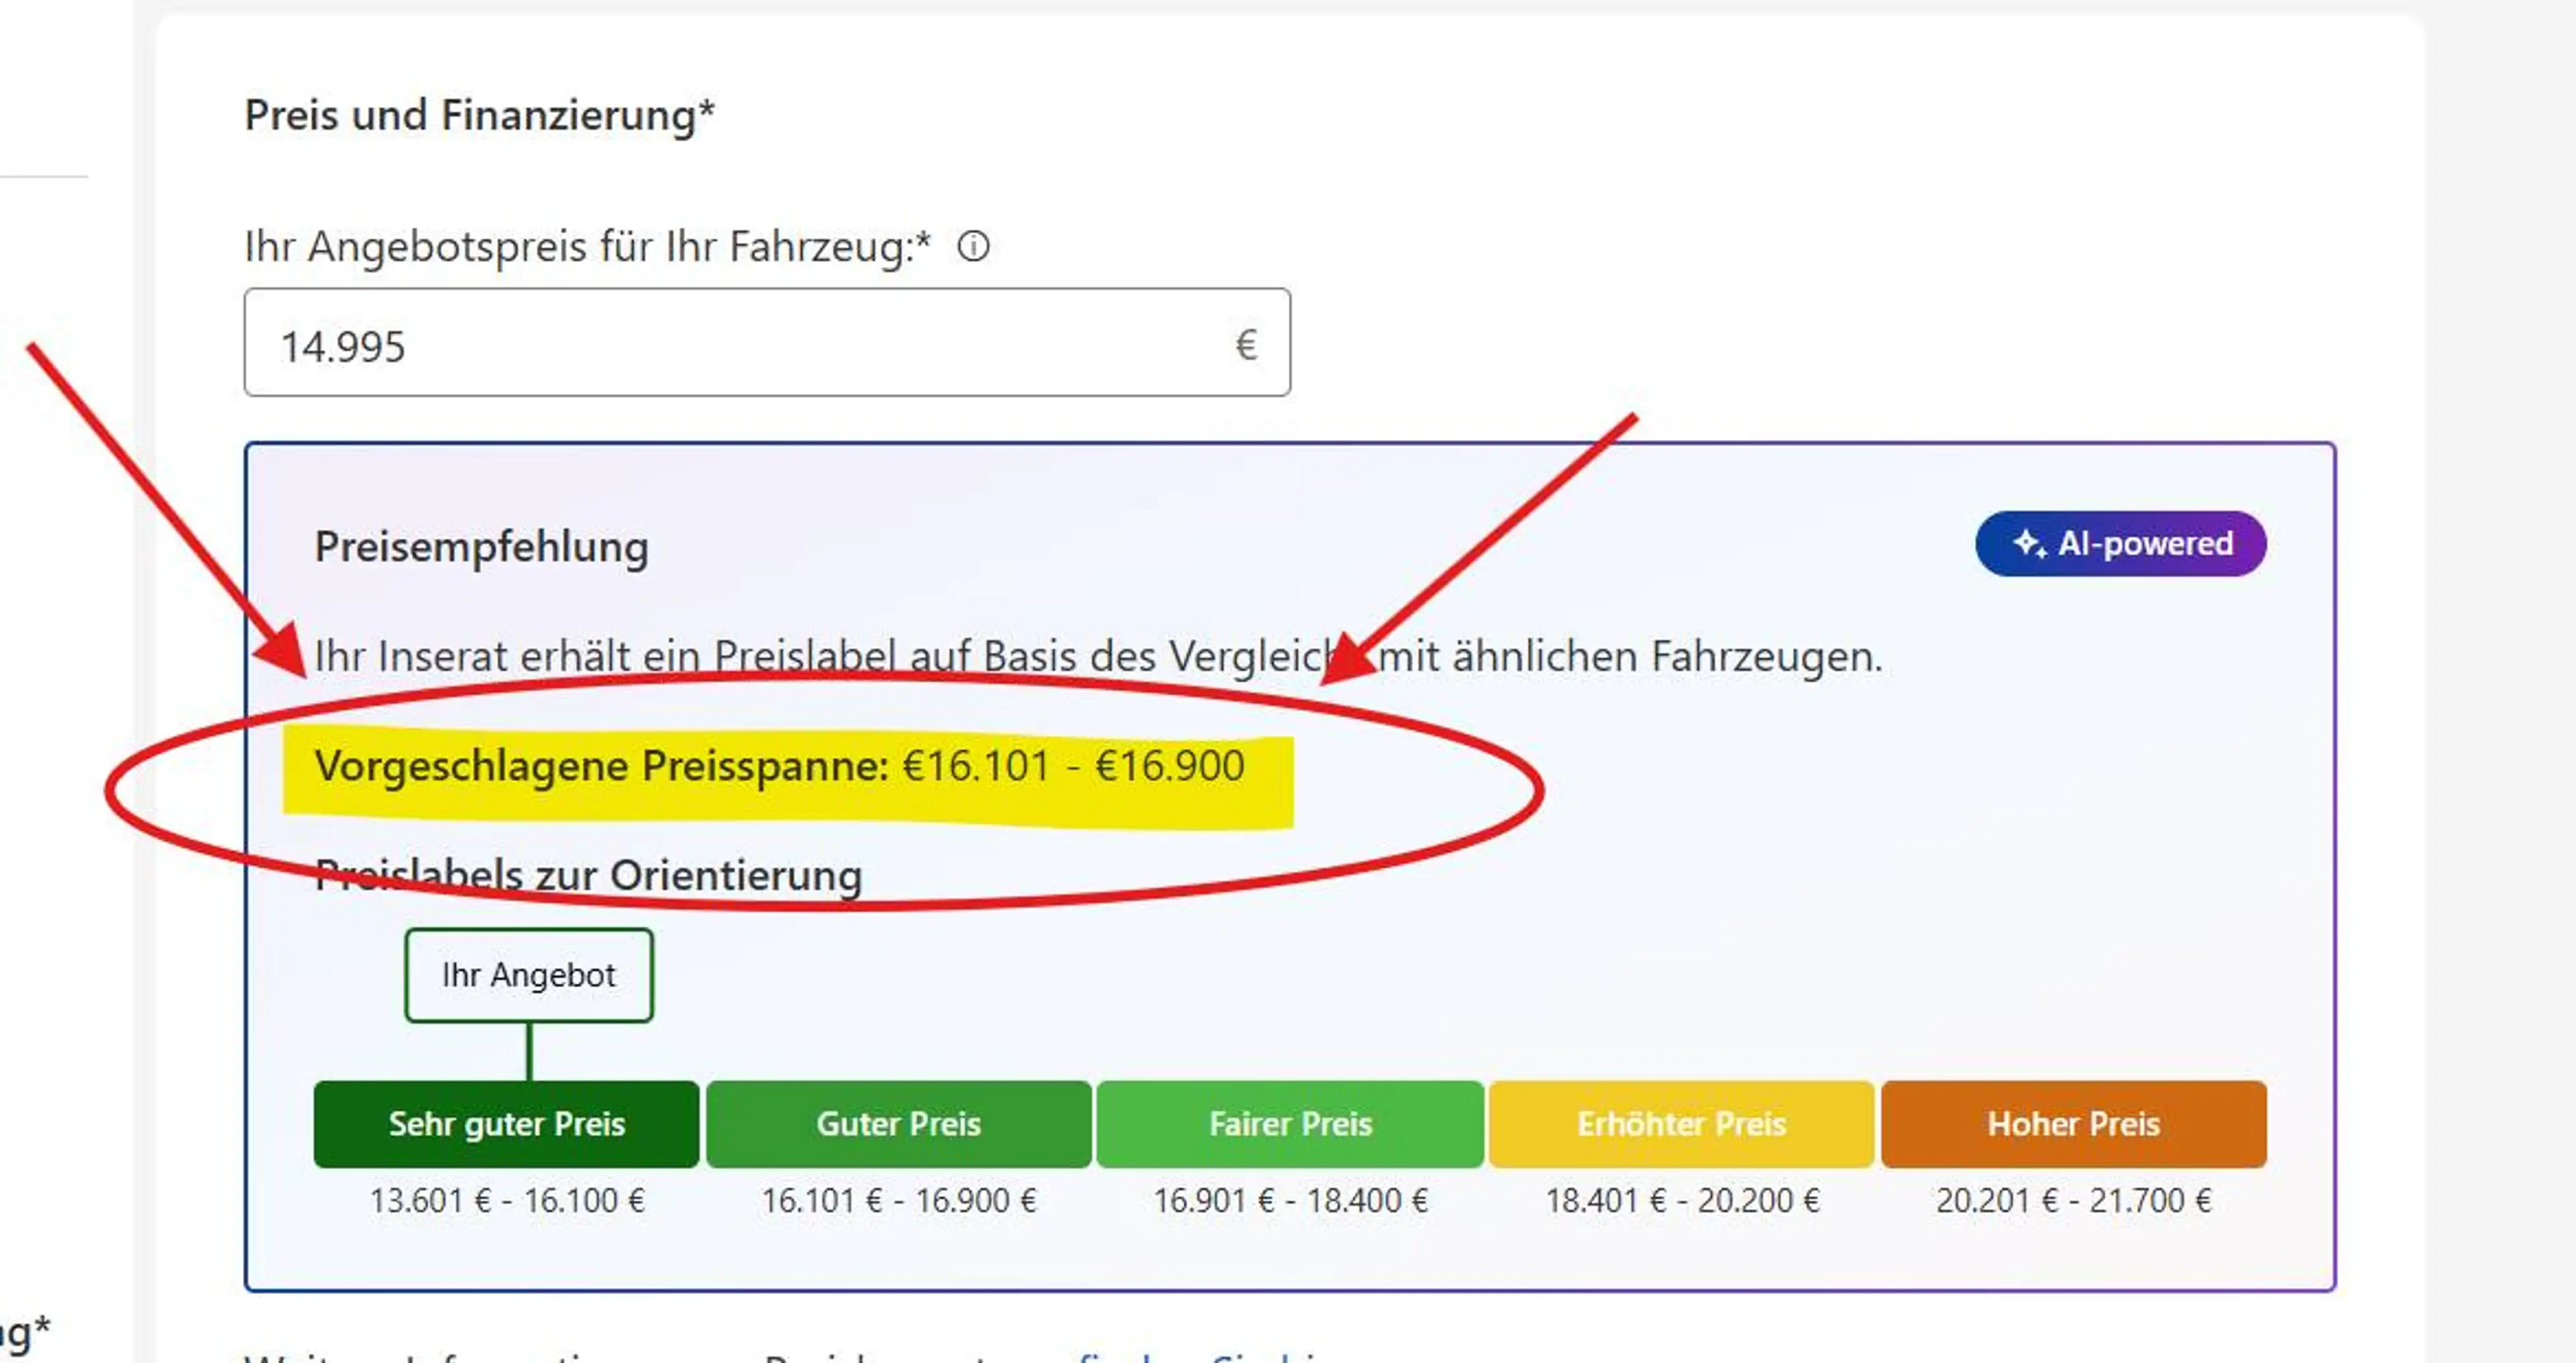Click the price range 18.401 € - 20.200 €
This screenshot has width=2576, height=1363.
pyautogui.click(x=1682, y=1200)
